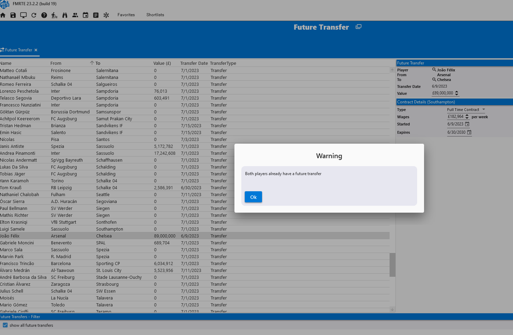This screenshot has width=513, height=335.
Task: Click the Home toolbar icon
Action: tap(3, 15)
